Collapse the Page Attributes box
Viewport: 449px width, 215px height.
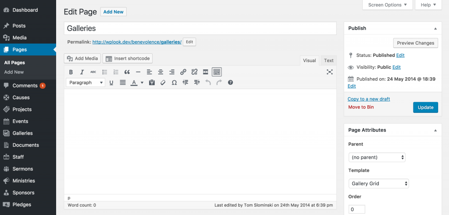click(x=435, y=130)
